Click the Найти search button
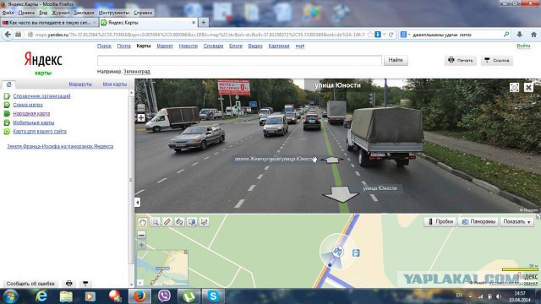541x304 pixels. 396,60
